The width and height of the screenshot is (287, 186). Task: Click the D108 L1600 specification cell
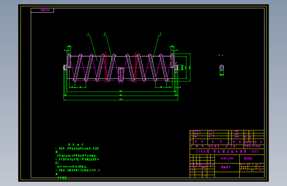point(227,159)
